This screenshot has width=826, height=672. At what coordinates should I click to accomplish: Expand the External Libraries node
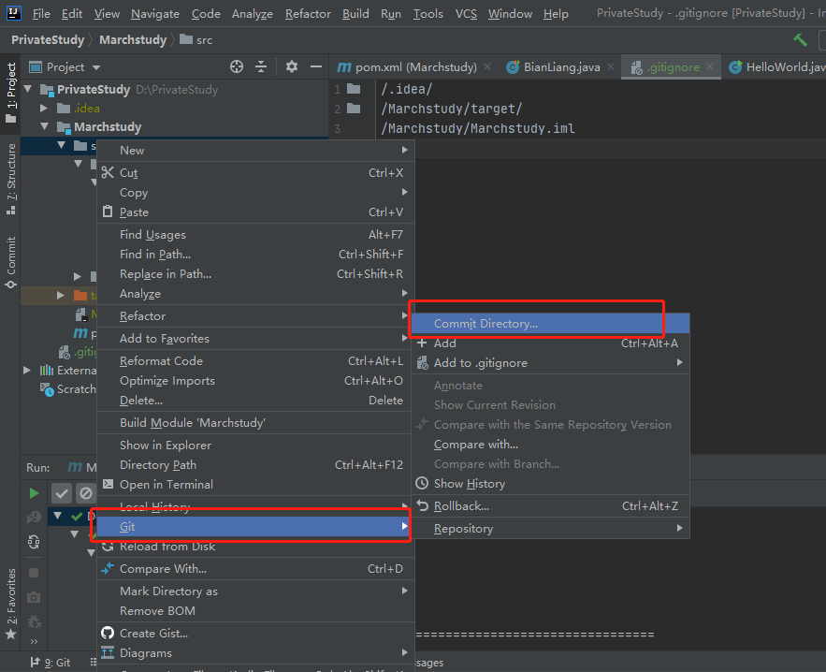pyautogui.click(x=27, y=370)
